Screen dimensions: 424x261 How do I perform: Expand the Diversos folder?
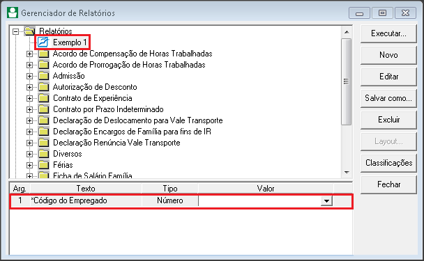pos(29,154)
